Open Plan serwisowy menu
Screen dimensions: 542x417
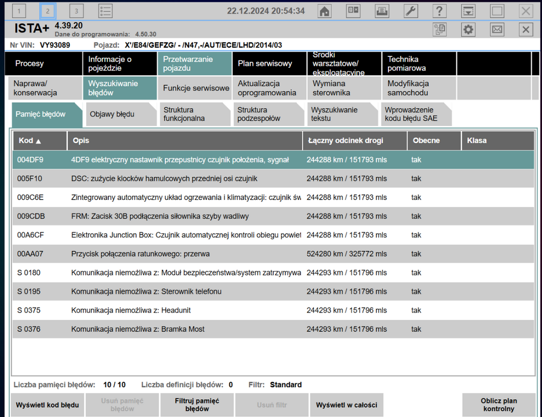click(269, 63)
